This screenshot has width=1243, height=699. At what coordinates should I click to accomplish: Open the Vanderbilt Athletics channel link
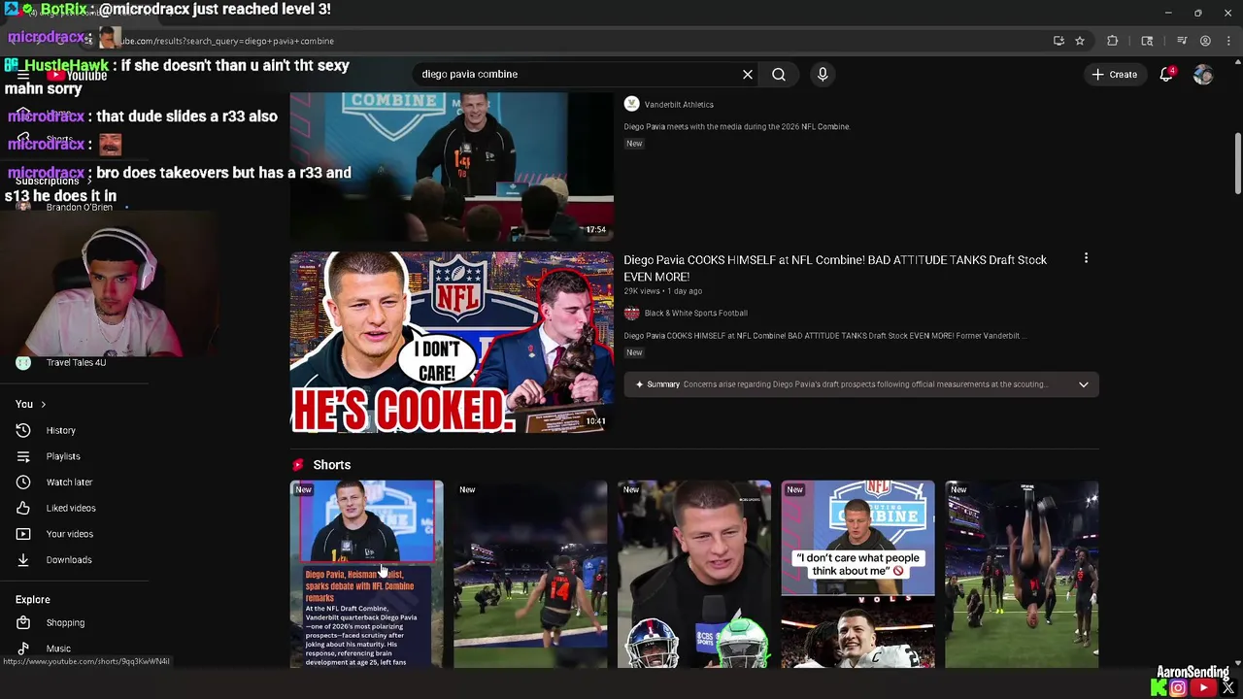pos(679,104)
